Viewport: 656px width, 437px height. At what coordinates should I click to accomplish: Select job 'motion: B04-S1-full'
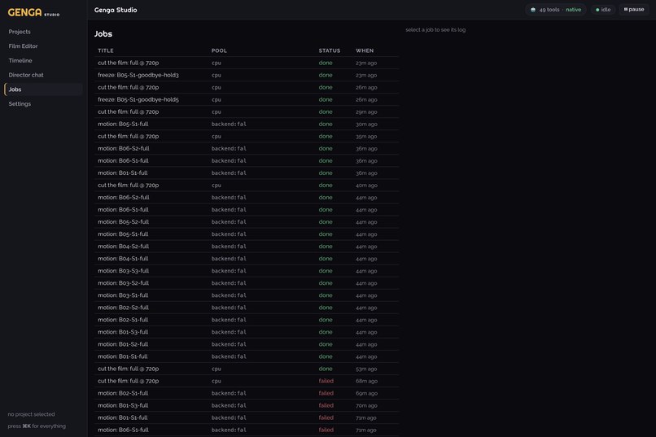[247, 259]
